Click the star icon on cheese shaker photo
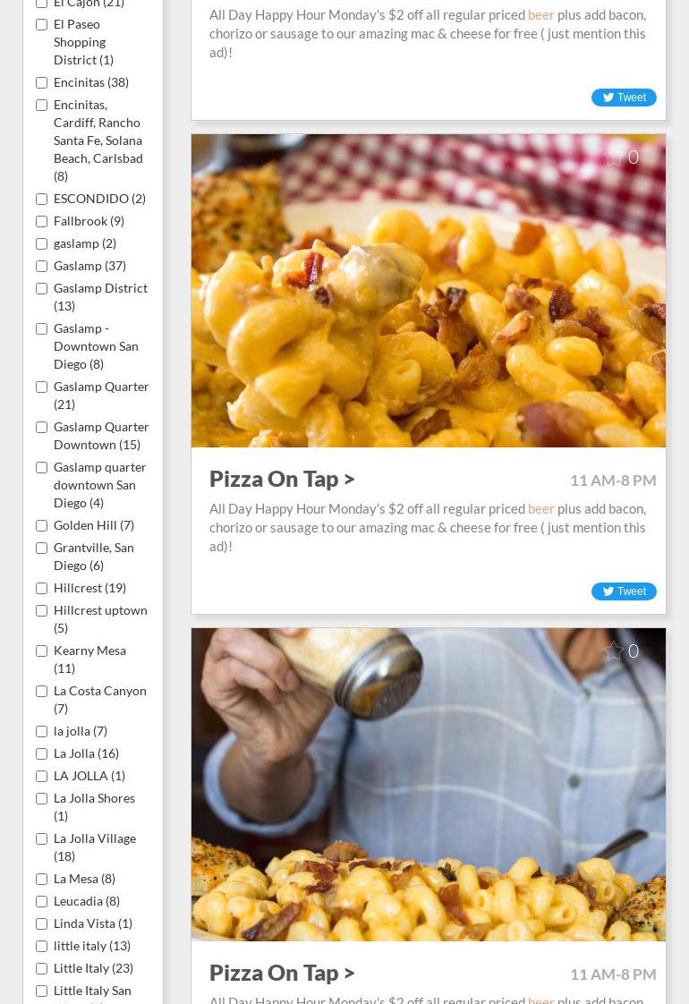Image resolution: width=689 pixels, height=1004 pixels. coord(613,651)
